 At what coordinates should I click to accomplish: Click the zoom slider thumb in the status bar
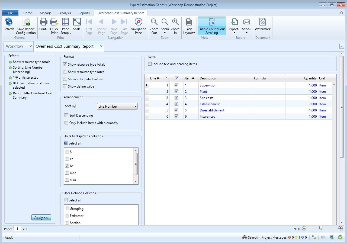tap(321, 229)
